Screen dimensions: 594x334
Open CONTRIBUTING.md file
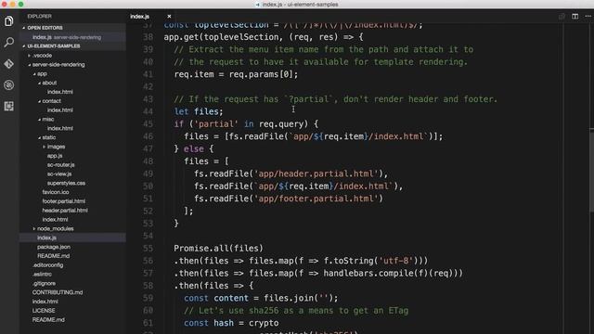point(58,292)
